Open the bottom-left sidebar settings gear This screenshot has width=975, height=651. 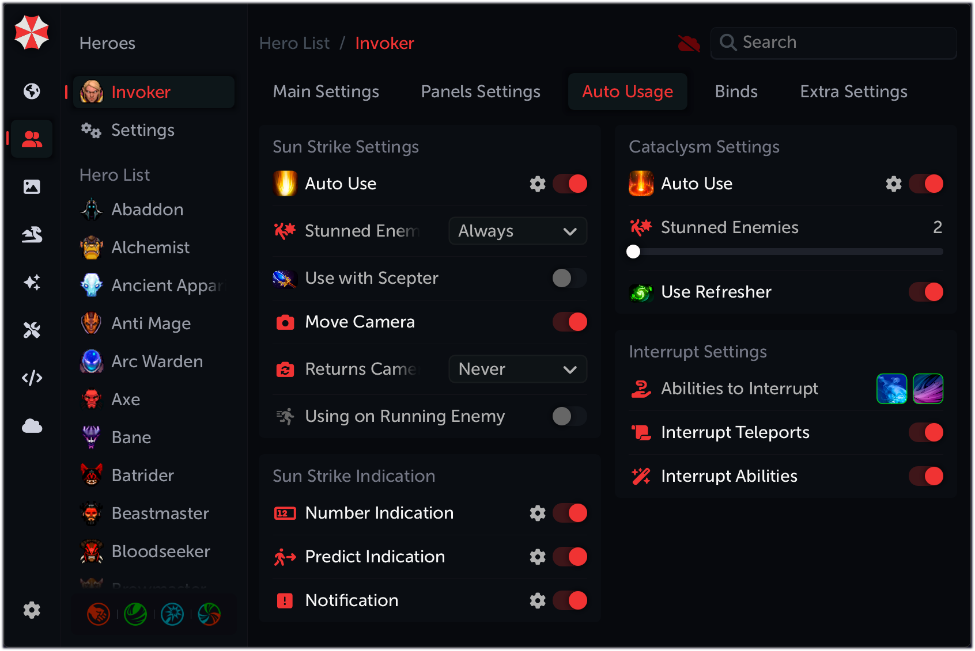click(x=32, y=610)
